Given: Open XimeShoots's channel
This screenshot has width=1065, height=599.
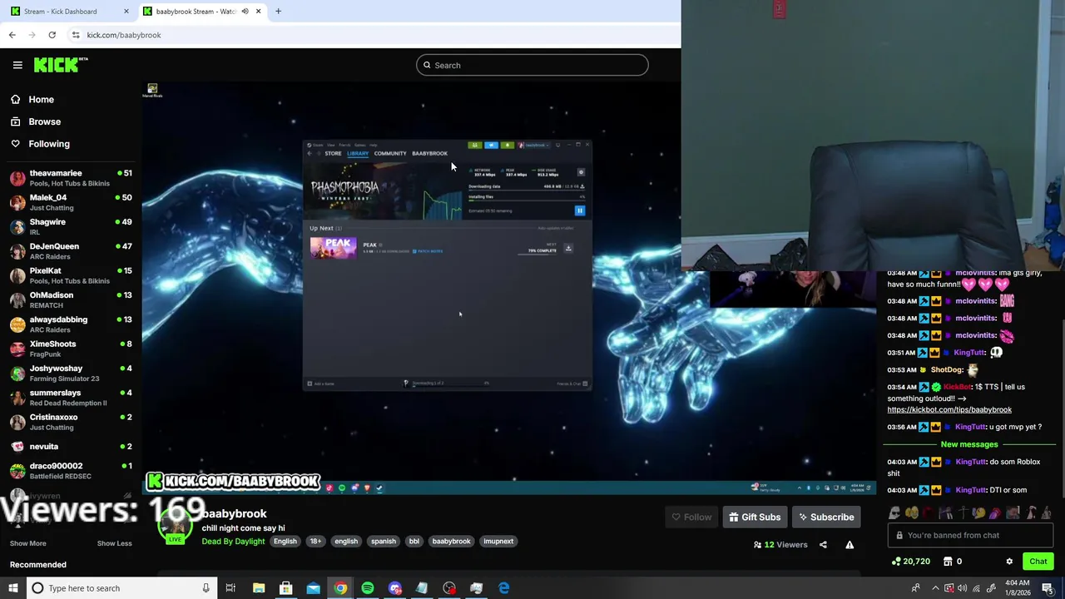Looking at the screenshot, I should (x=71, y=349).
